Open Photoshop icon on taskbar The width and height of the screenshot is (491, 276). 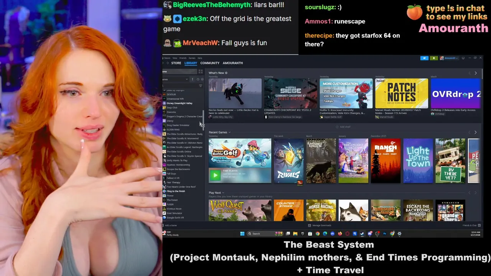click(385, 233)
